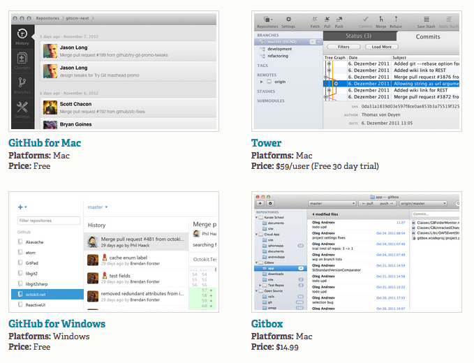Click the push button in Gitbox

(386, 203)
